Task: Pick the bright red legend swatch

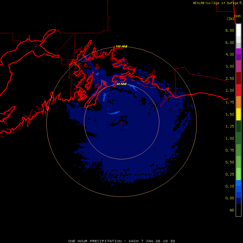Action: [238, 90]
